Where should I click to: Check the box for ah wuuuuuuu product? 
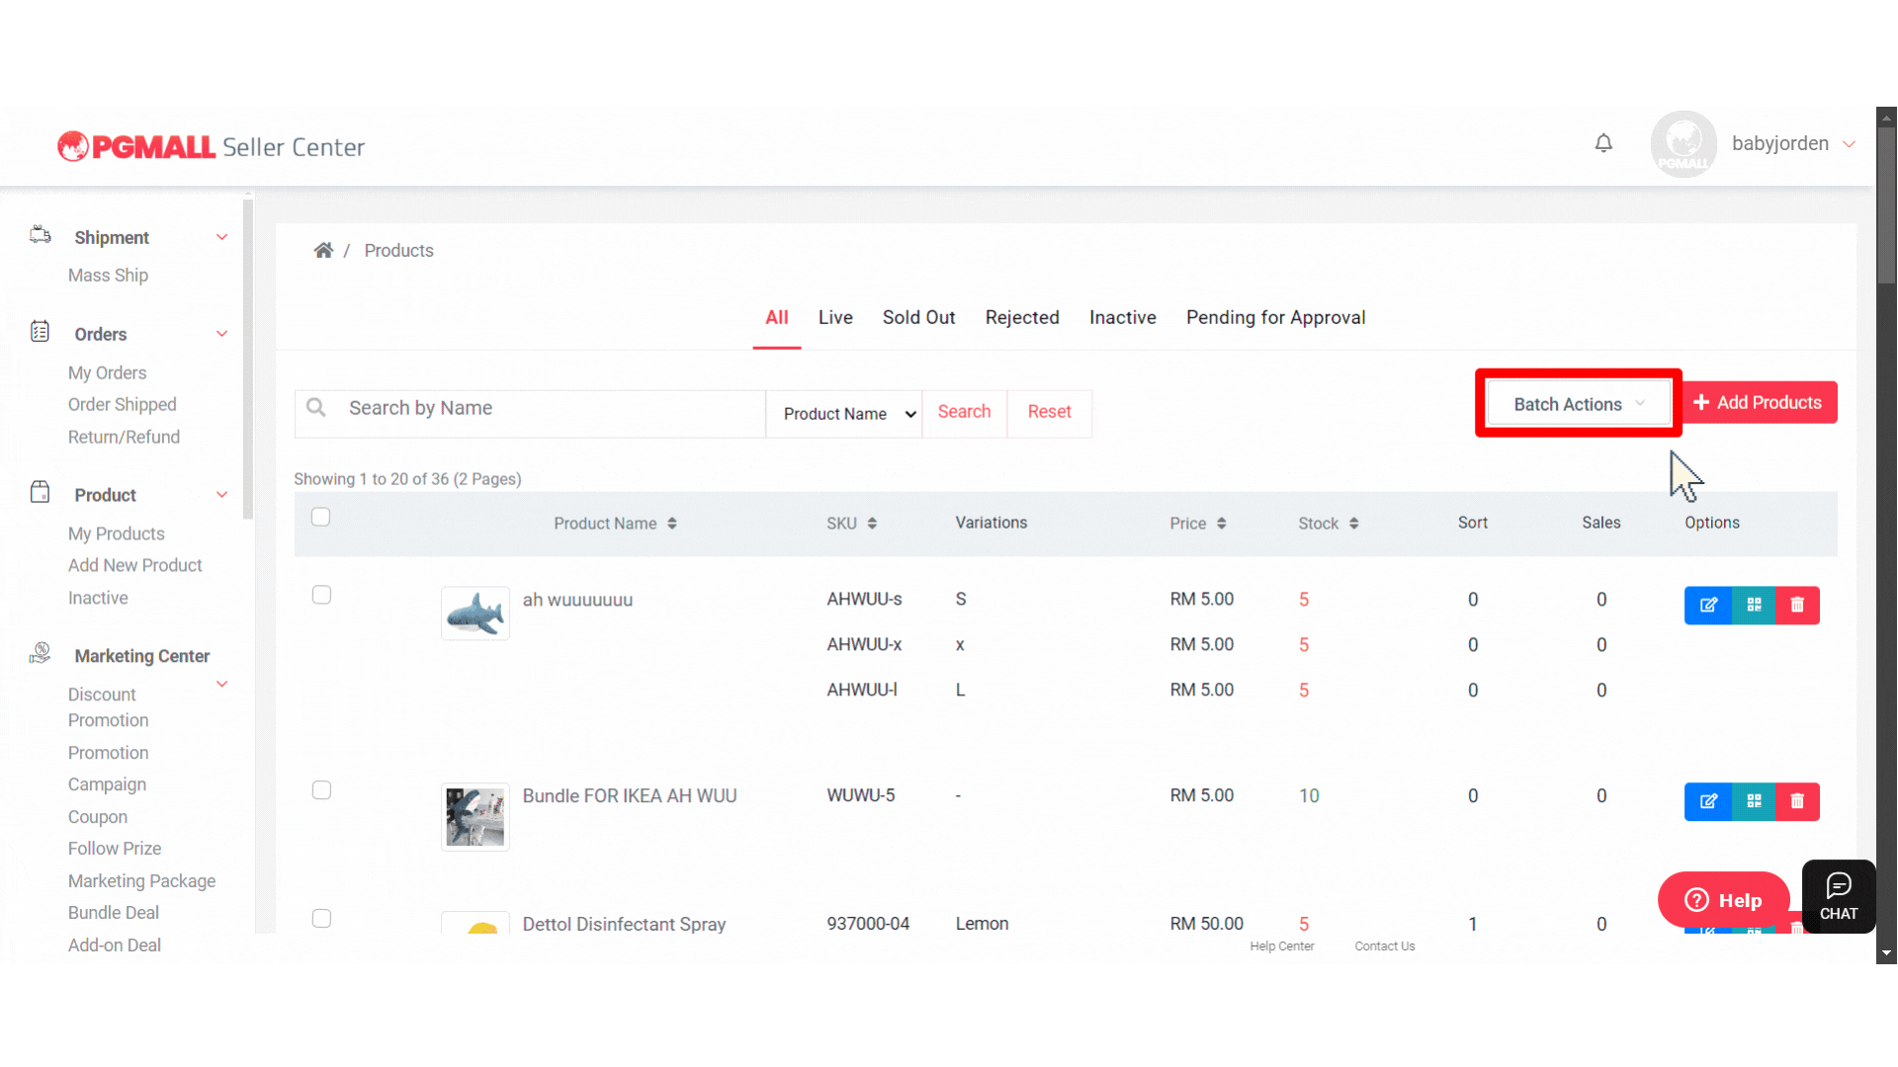(x=321, y=595)
